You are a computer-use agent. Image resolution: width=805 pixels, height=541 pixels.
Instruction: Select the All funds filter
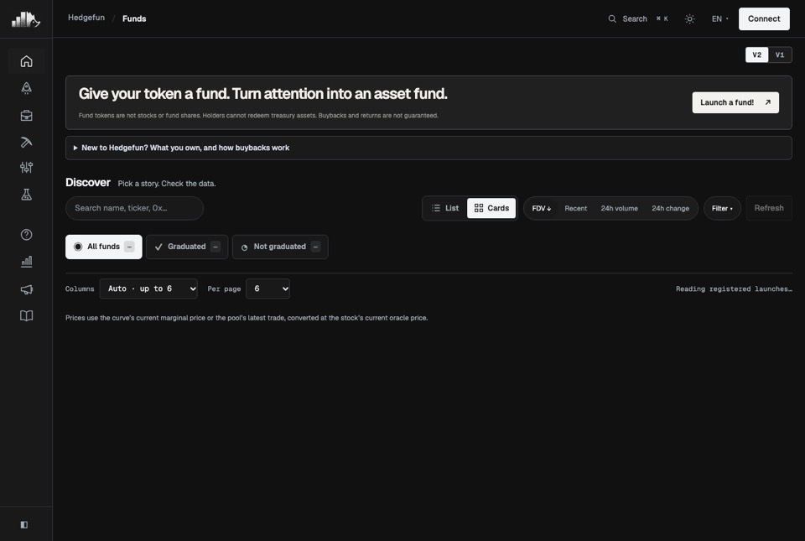click(104, 247)
